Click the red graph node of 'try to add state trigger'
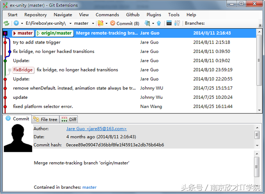Viewport: 265px width, 194px height. (x=5, y=42)
